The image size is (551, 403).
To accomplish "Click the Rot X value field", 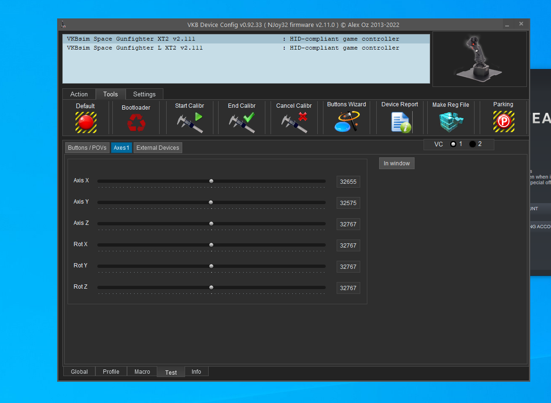I will [348, 246].
